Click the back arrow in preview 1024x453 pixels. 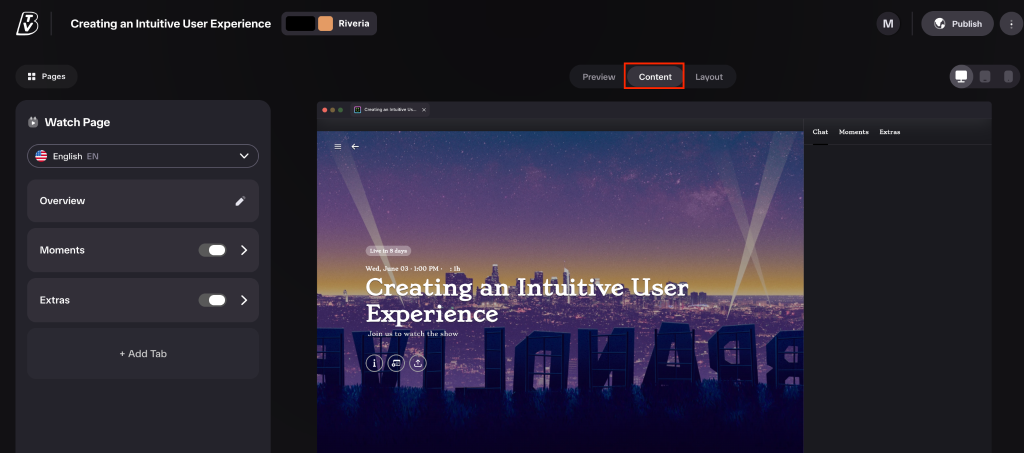point(355,147)
